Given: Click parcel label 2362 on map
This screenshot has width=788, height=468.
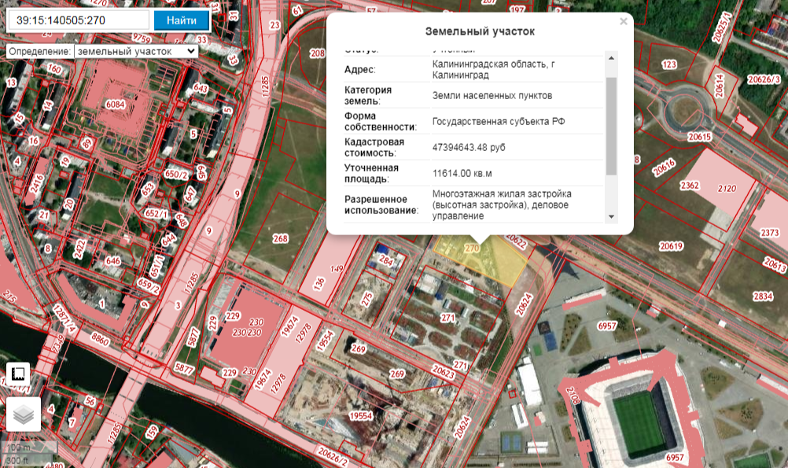Looking at the screenshot, I should pyautogui.click(x=690, y=186).
